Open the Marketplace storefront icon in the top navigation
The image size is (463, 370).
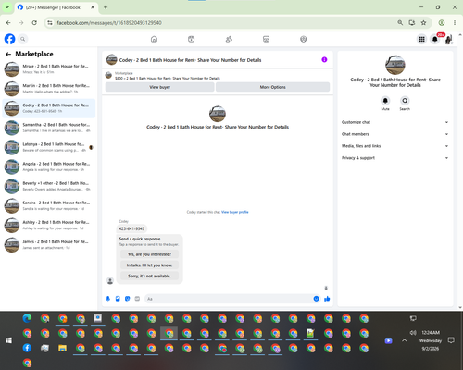coord(266,39)
